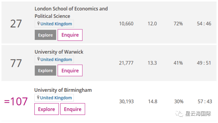This screenshot has height=123, width=218.
Task: Explore University of Warwick
Action: 45,71
